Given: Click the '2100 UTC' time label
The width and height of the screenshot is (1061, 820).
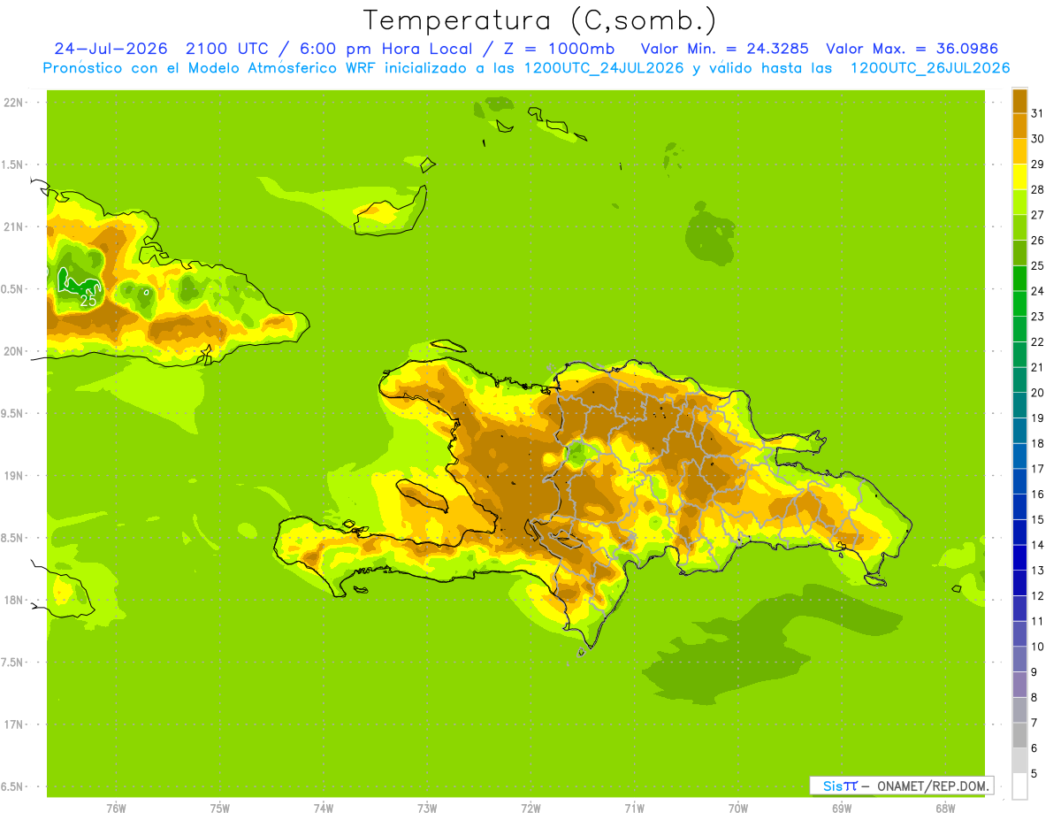Looking at the screenshot, I should click(229, 49).
